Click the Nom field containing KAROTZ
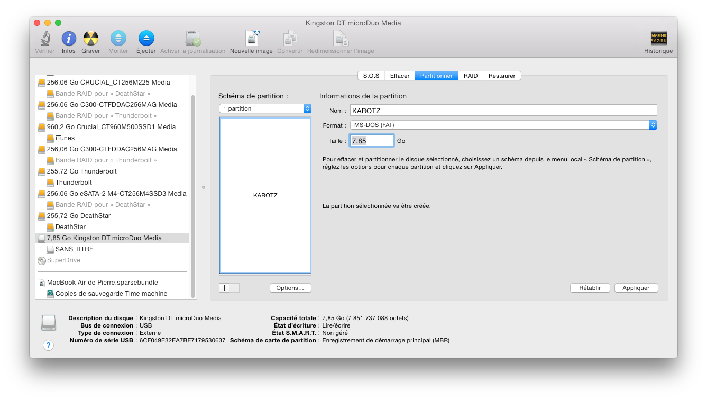 point(503,110)
